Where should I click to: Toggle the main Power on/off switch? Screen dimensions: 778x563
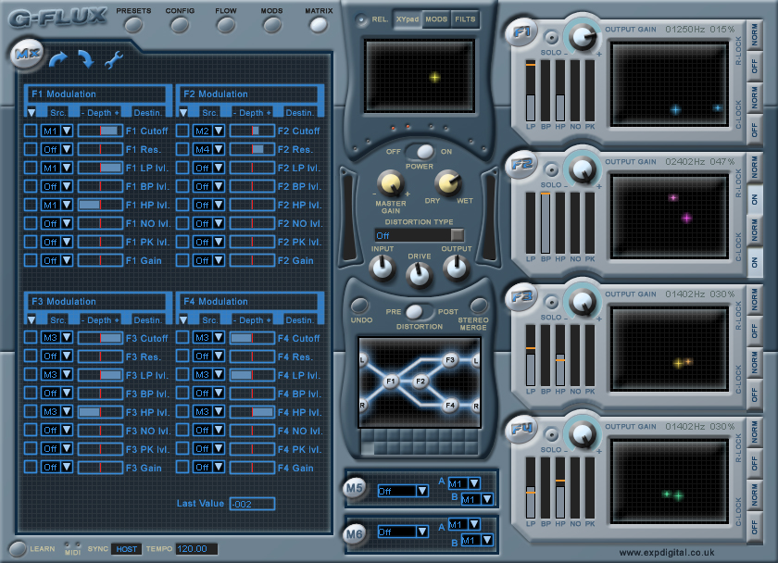tap(421, 151)
